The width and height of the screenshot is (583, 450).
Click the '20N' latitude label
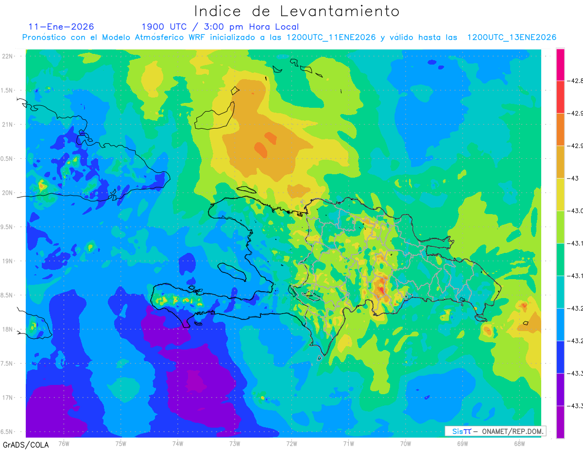pyautogui.click(x=8, y=193)
